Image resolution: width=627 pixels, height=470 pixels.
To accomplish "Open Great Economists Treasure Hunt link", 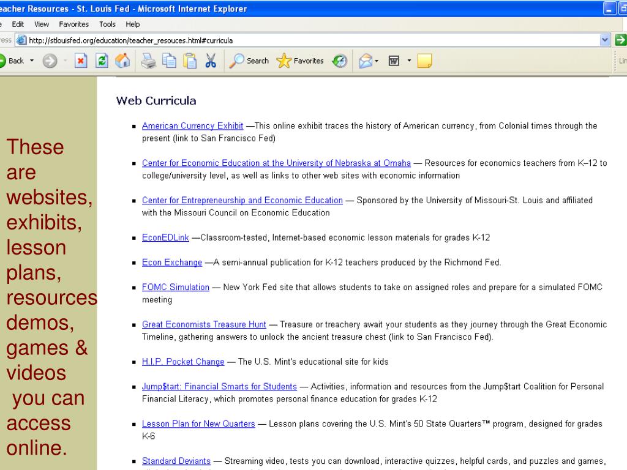I will pos(204,324).
